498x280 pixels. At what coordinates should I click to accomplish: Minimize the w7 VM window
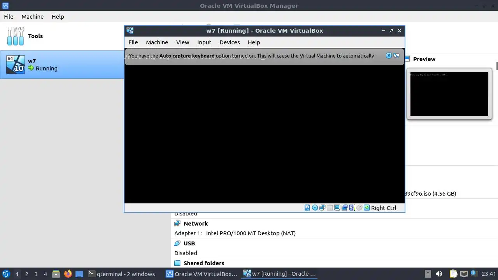tap(383, 31)
